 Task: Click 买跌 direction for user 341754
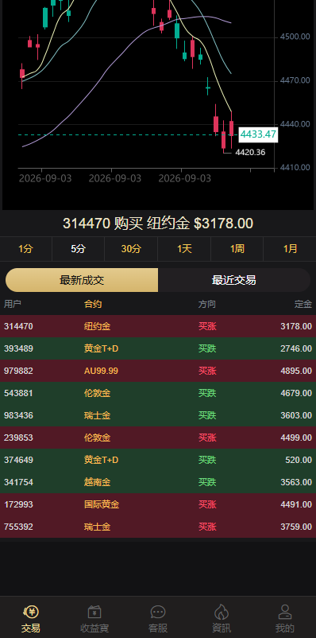[207, 483]
